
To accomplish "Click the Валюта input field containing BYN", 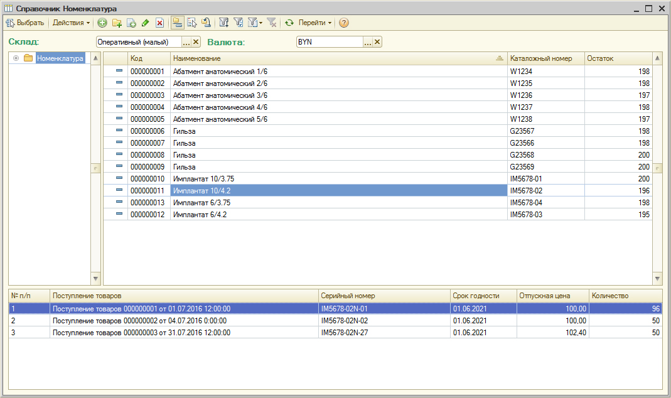I will point(330,42).
